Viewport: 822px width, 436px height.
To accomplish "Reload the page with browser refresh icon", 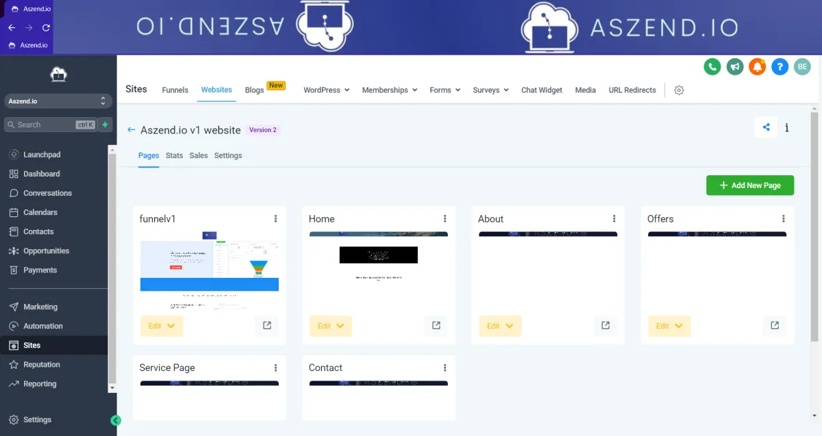I will point(46,28).
